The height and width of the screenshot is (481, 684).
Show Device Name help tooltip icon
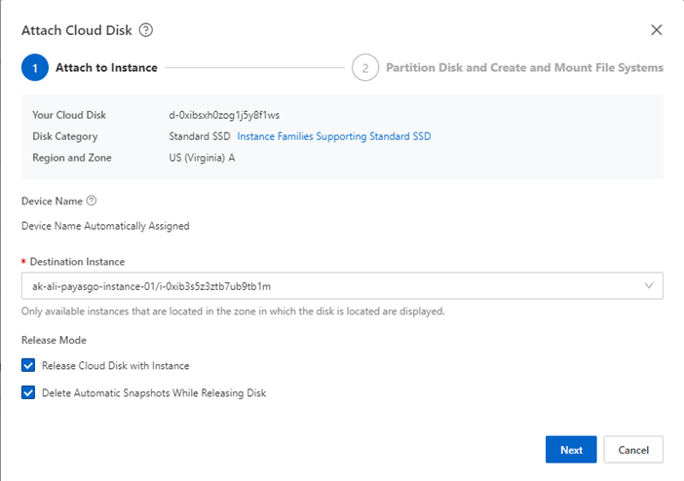click(x=92, y=201)
